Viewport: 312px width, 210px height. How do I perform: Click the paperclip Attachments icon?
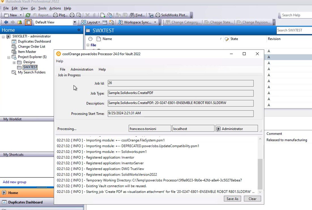94,15
